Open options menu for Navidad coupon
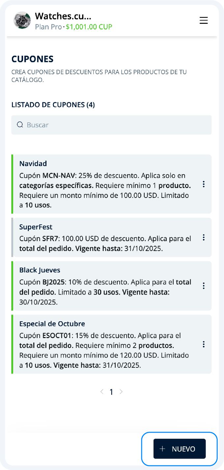224x470 pixels. click(x=204, y=184)
